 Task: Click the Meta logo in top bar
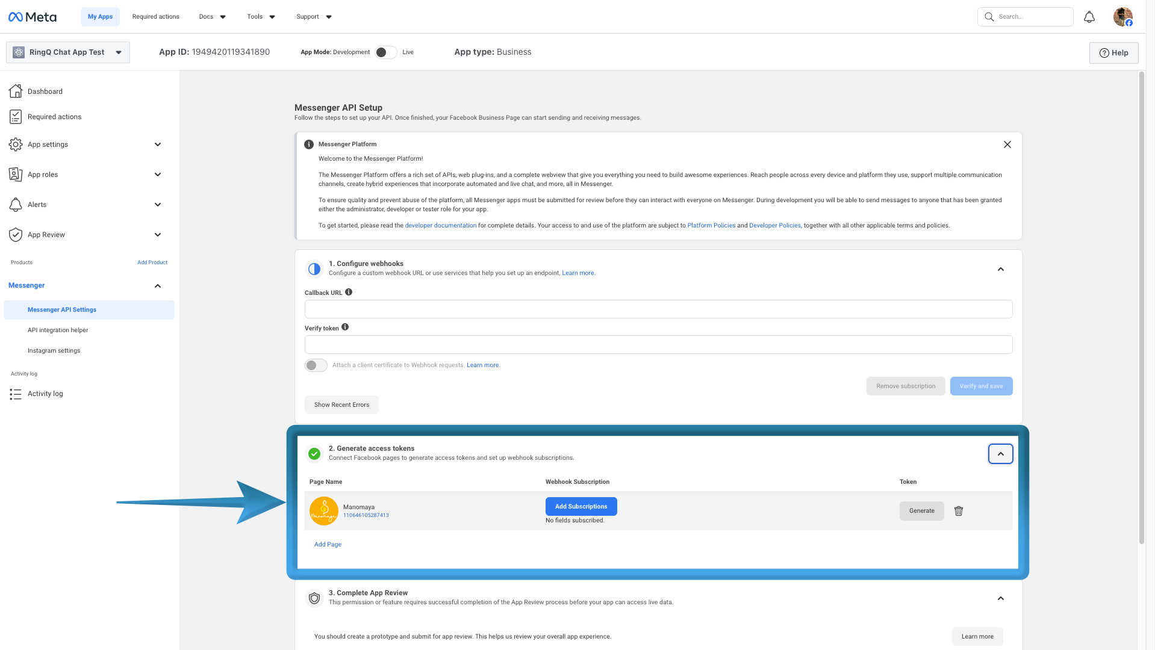(32, 16)
